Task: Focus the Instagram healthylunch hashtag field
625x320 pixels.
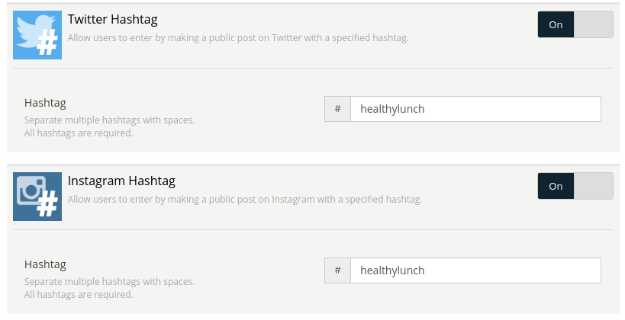Action: (475, 270)
